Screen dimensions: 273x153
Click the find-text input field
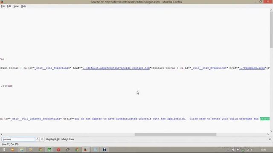(x=18, y=139)
